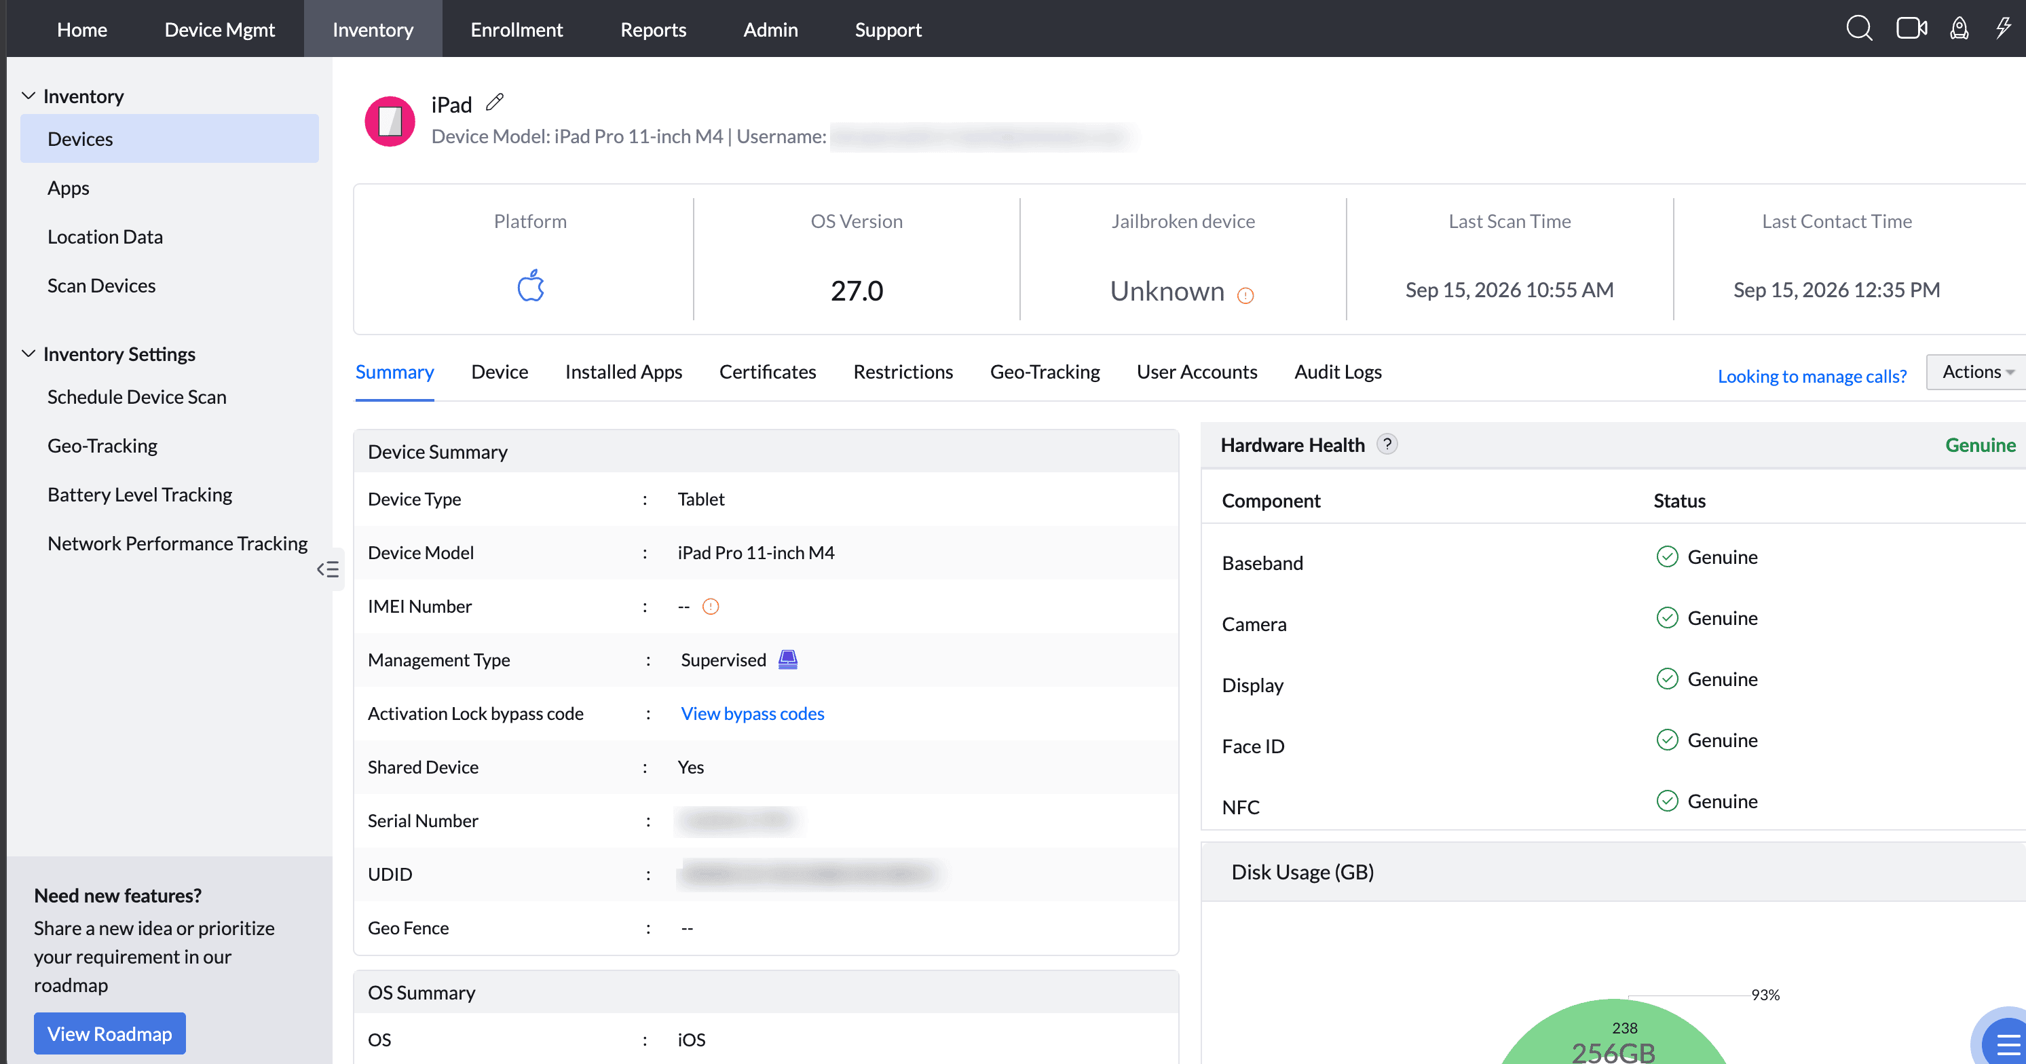Click the Apple platform logo
This screenshot has width=2026, height=1064.
click(x=531, y=286)
